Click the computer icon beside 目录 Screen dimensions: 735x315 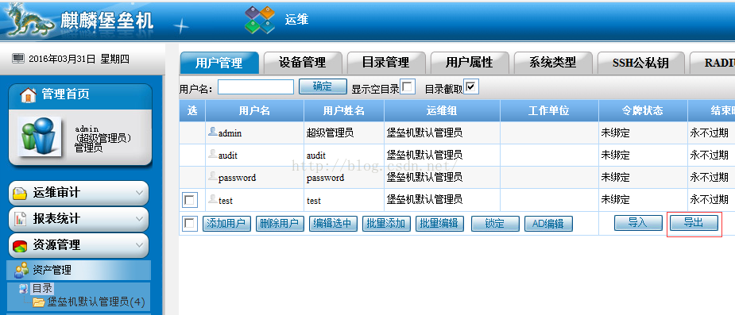click(x=23, y=288)
